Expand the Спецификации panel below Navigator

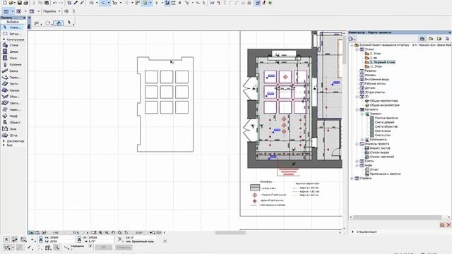coord(352,231)
